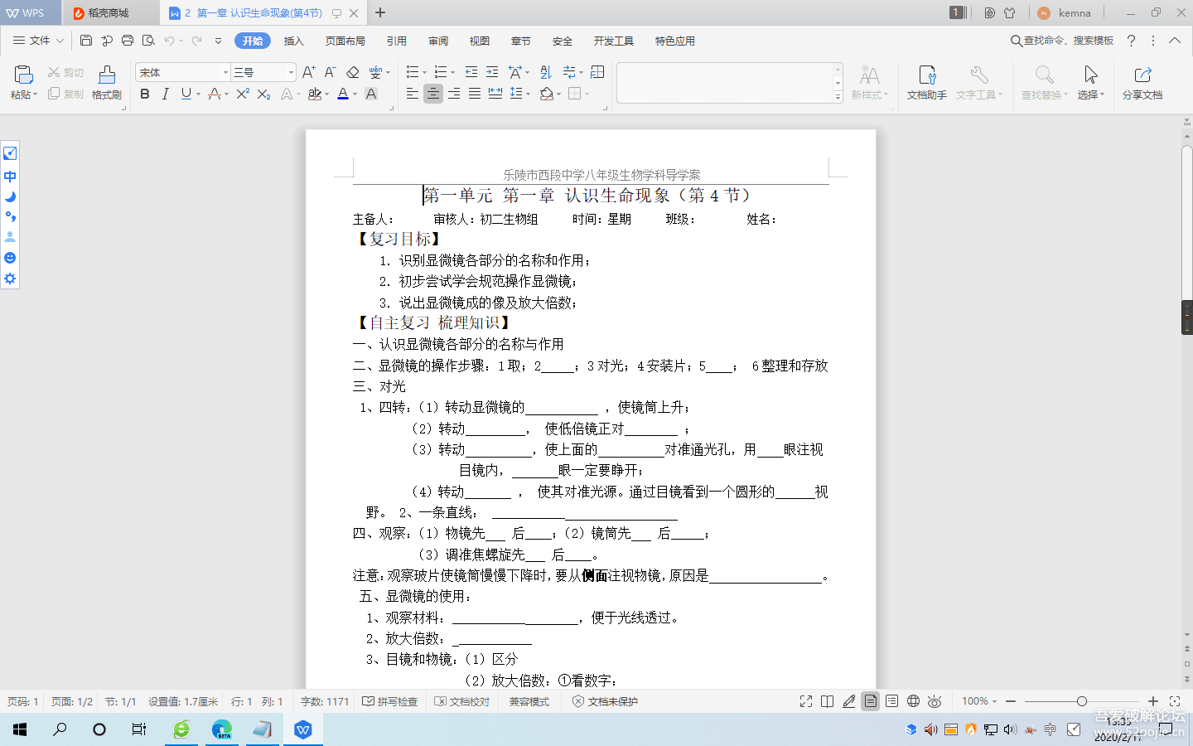
Task: Expand the paste (粘贴) options dropdown
Action: point(35,95)
